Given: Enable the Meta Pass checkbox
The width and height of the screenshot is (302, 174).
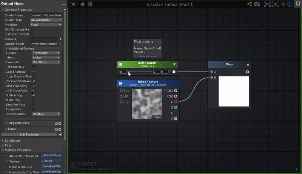Looking at the screenshot, I should click(34, 100).
